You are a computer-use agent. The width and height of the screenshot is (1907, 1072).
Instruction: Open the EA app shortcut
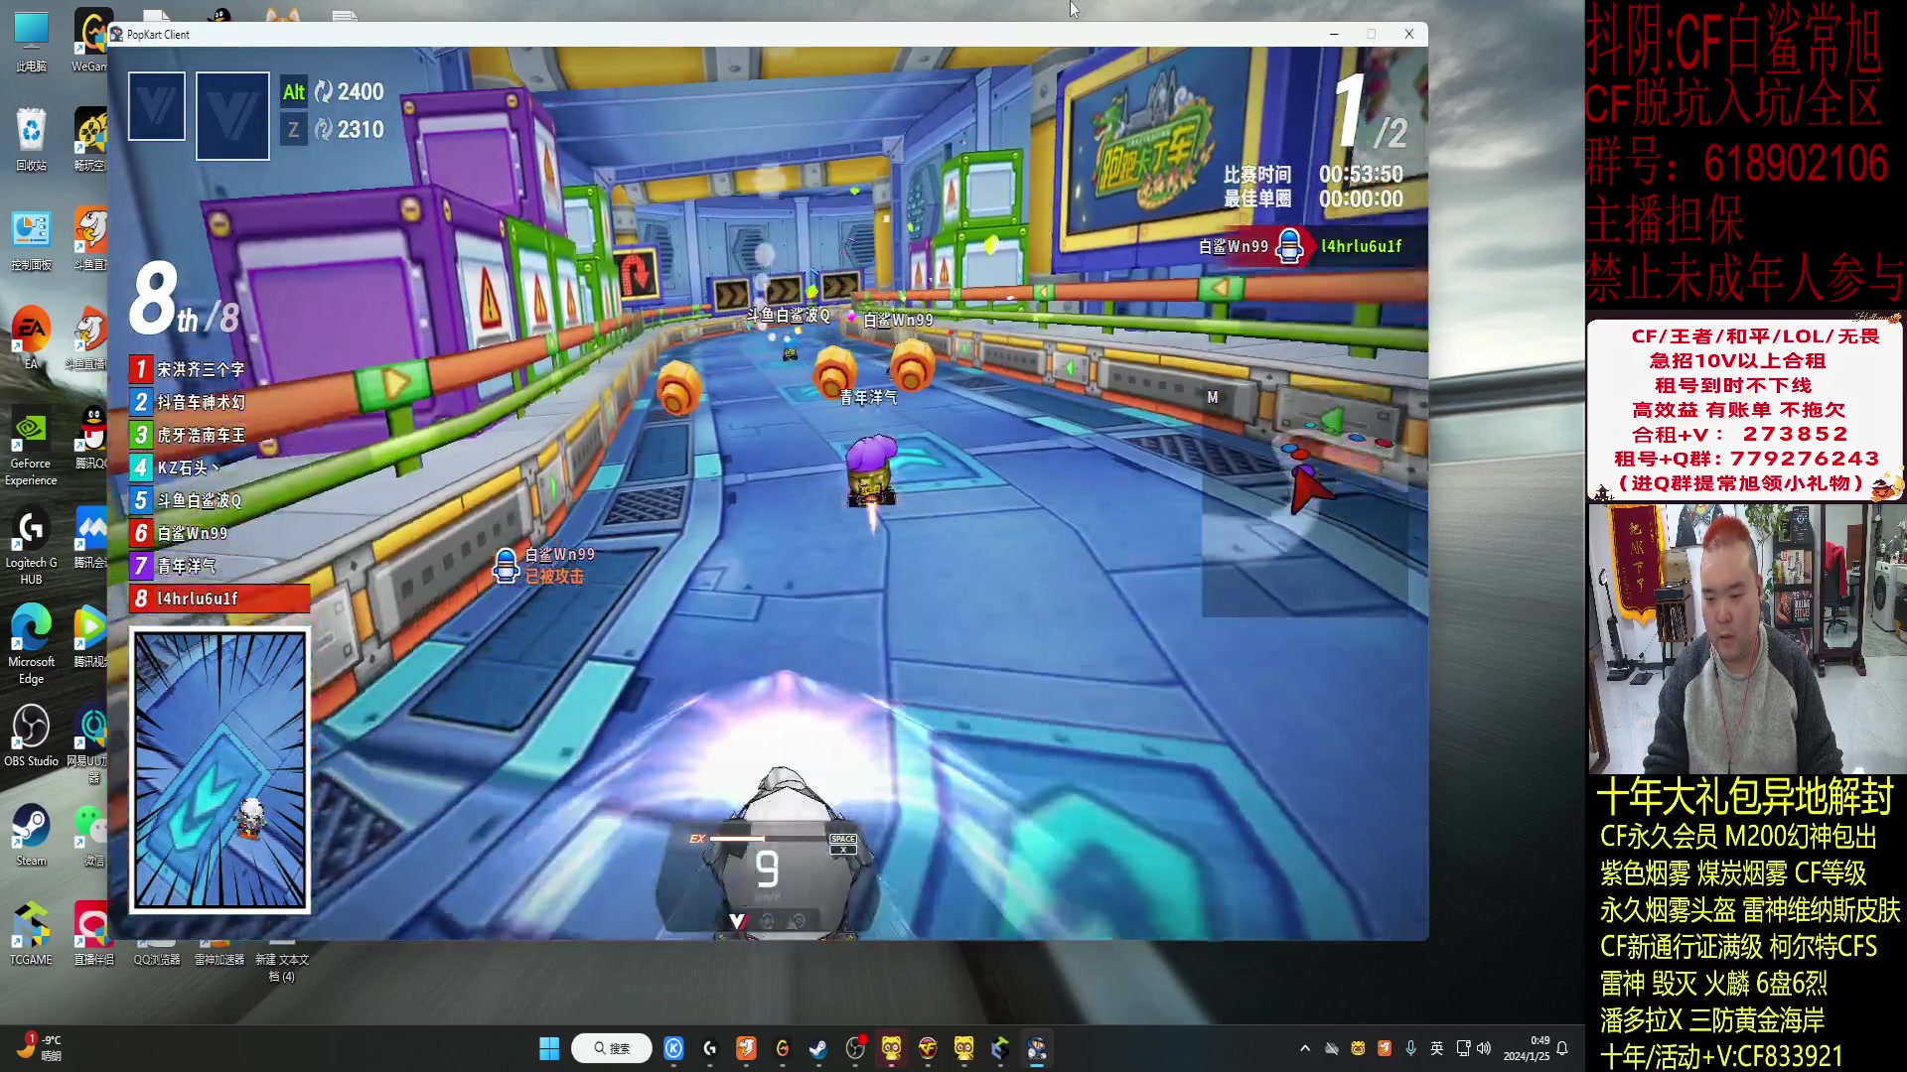click(x=31, y=331)
